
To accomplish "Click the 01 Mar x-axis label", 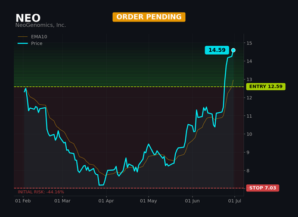I will point(63,201).
